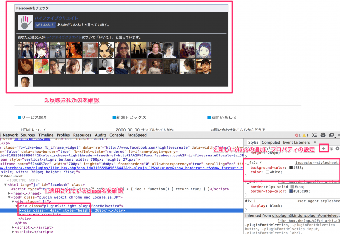Select the Styles sidebar tab
This screenshot has width=340, height=234.
(253, 142)
